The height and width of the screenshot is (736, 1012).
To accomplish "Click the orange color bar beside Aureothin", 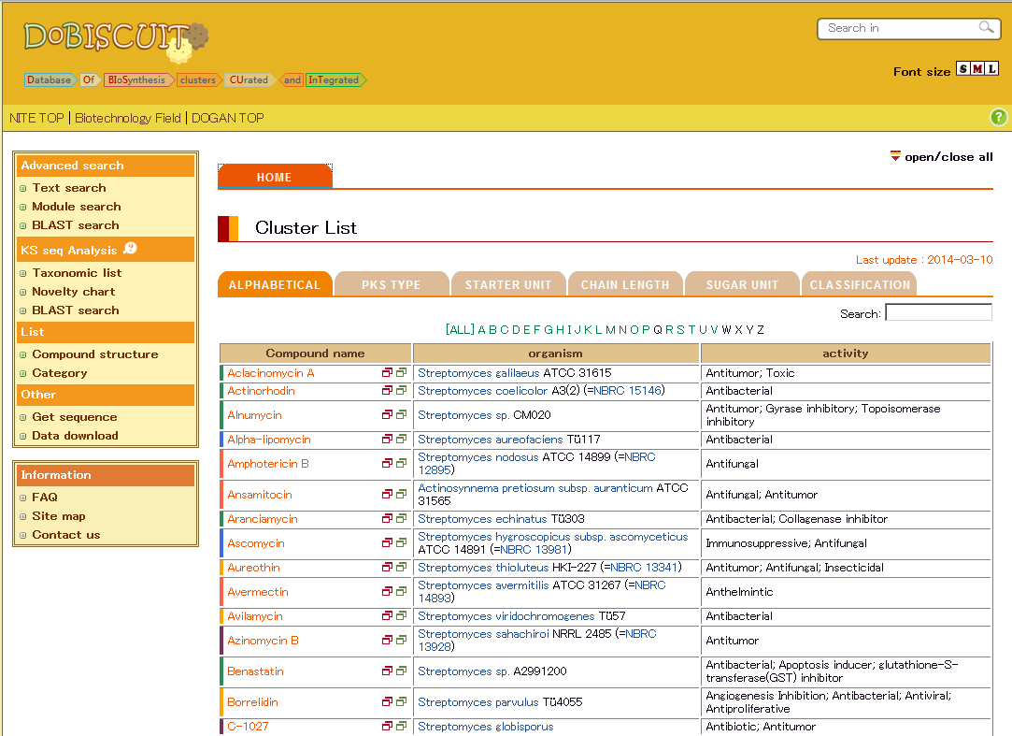I will pyautogui.click(x=222, y=568).
